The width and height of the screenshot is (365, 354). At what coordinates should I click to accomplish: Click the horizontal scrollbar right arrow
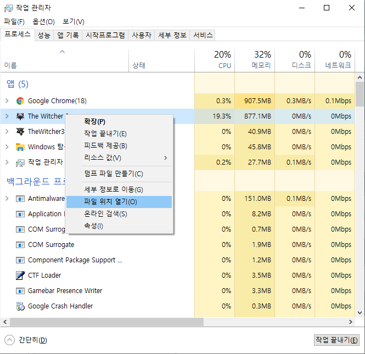[351, 322]
